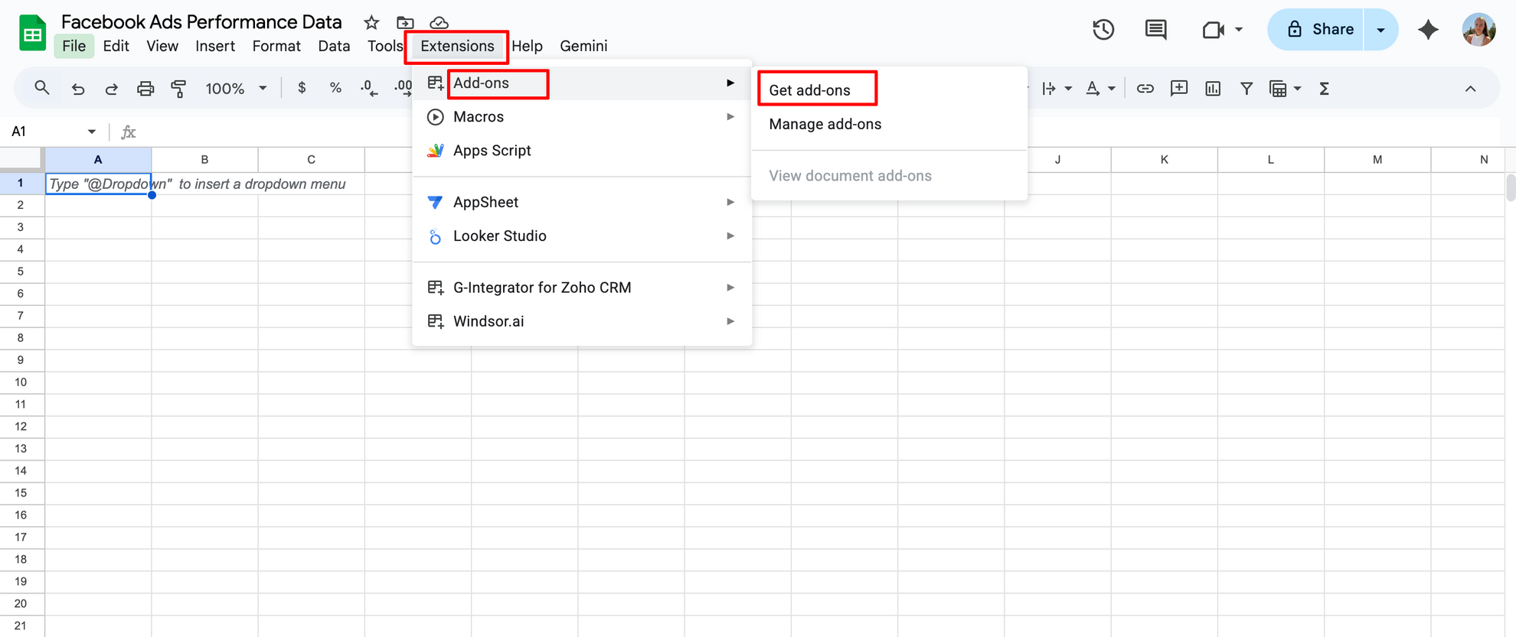Select Manage add-ons
Screen dimensions: 1516x637
(x=889, y=124)
